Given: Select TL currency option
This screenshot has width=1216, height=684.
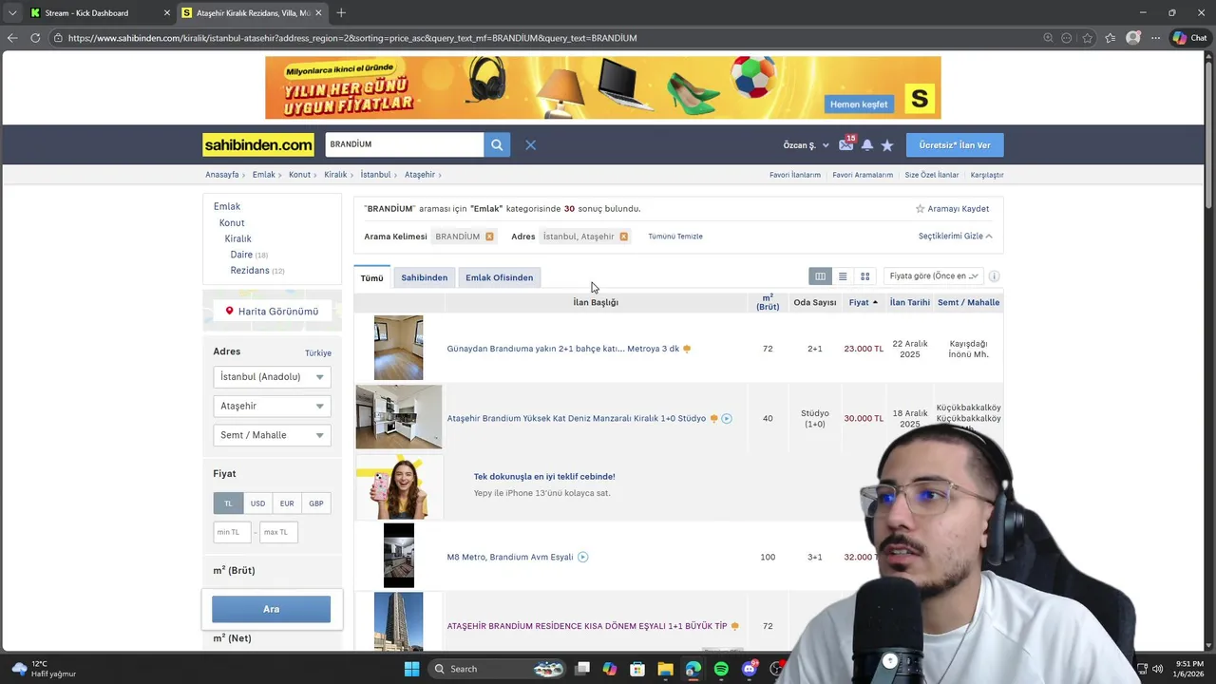Looking at the screenshot, I should [228, 503].
